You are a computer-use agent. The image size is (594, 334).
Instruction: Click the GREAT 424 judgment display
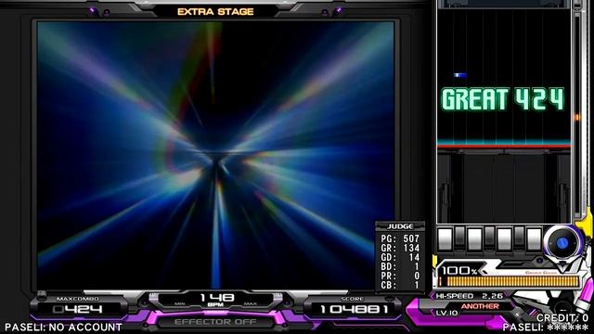(503, 99)
